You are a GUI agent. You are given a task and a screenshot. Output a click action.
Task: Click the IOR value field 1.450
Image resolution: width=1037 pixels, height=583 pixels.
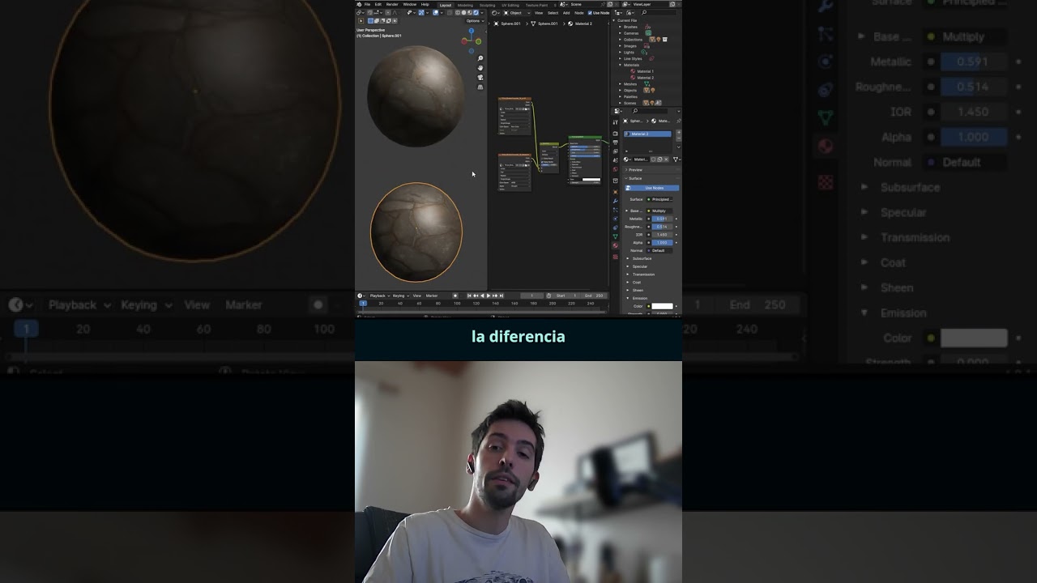point(662,234)
